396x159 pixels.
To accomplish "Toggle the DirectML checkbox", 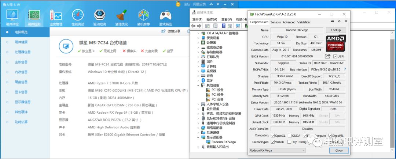I will pos(330,136).
